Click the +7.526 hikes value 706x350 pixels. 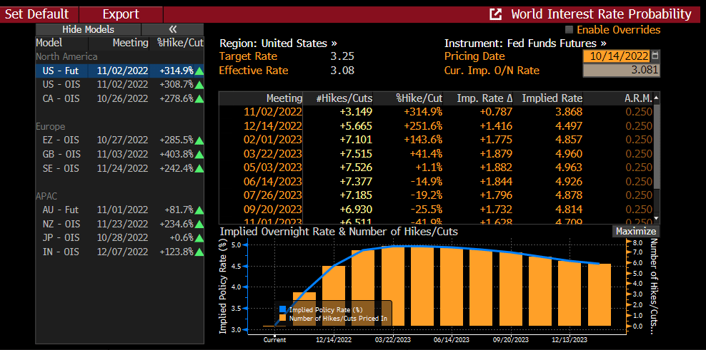pyautogui.click(x=355, y=168)
